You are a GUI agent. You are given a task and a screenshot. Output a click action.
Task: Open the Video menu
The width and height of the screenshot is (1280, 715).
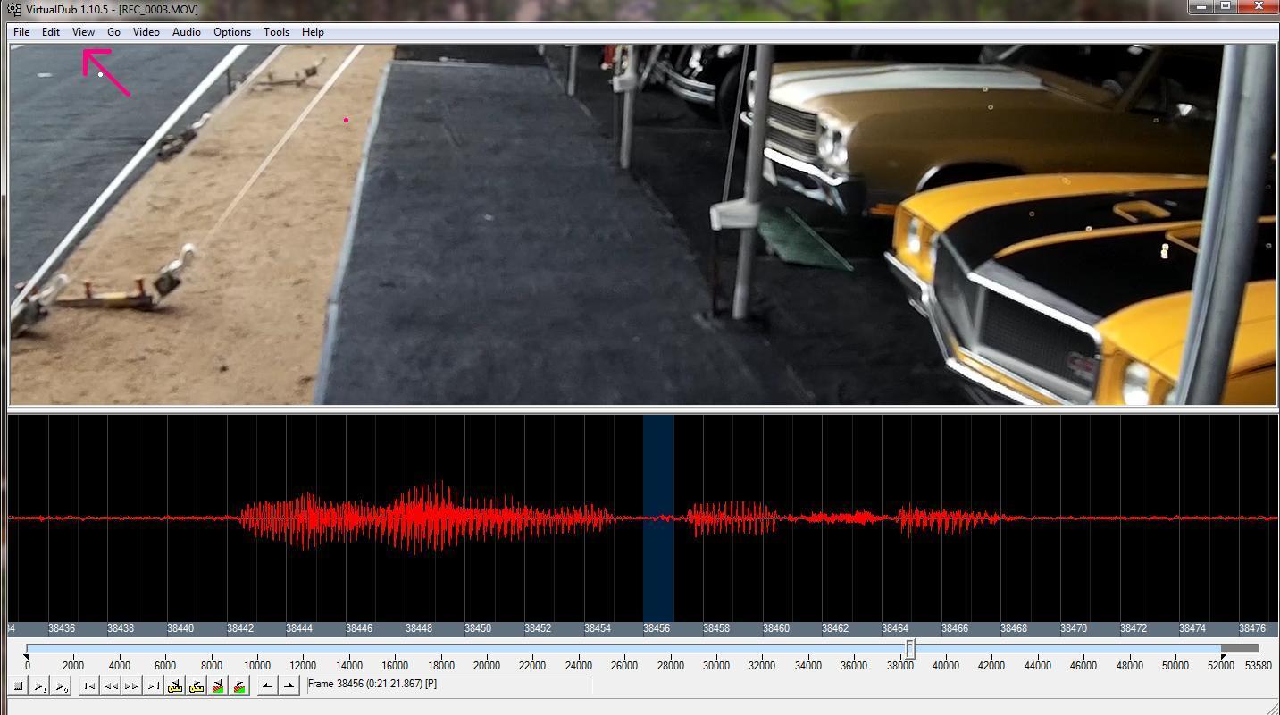pyautogui.click(x=146, y=32)
